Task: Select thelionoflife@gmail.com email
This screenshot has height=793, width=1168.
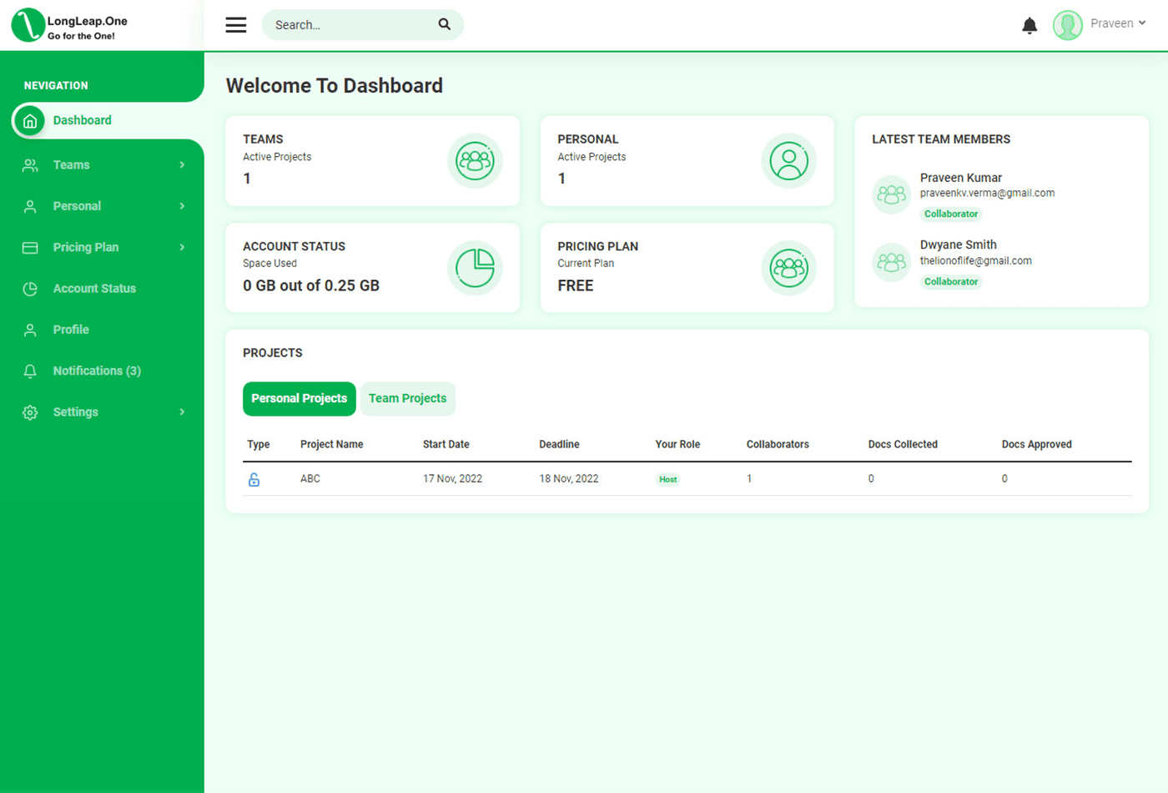Action: [x=976, y=260]
